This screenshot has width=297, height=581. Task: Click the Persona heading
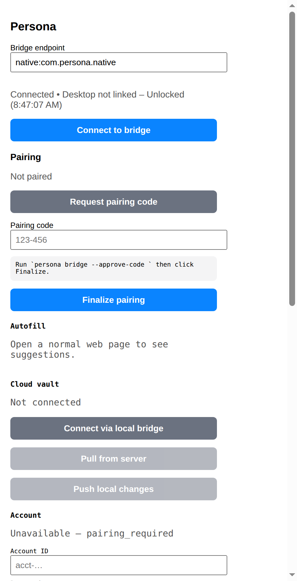(x=33, y=26)
